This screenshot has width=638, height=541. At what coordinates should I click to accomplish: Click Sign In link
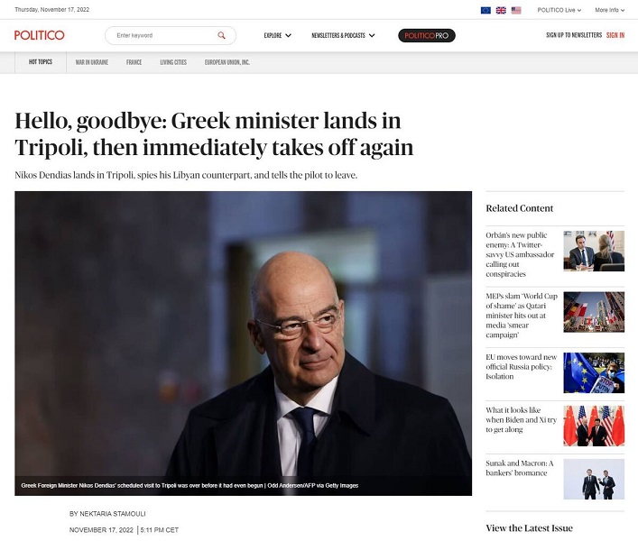(615, 35)
